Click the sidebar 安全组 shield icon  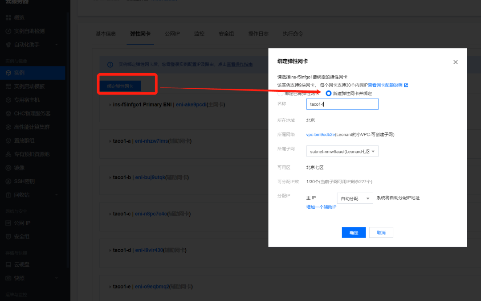click(x=8, y=236)
